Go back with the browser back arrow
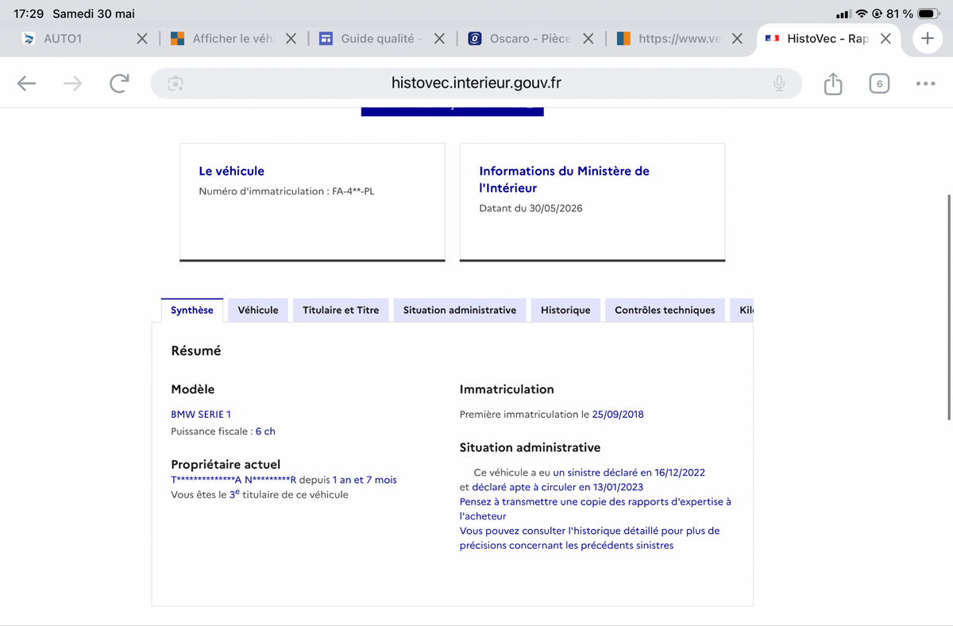 26,83
